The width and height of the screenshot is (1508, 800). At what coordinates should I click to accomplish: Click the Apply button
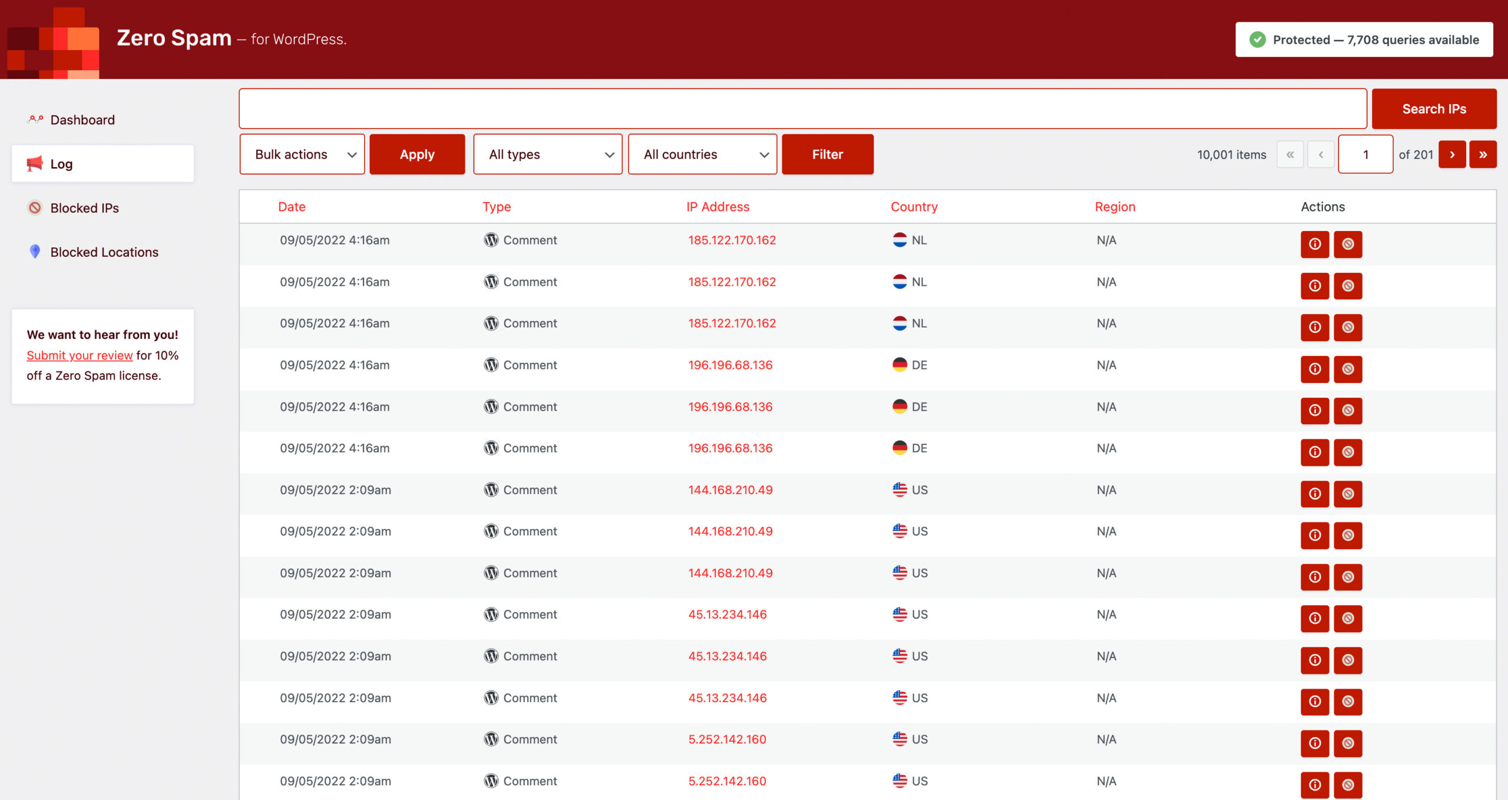pyautogui.click(x=417, y=154)
